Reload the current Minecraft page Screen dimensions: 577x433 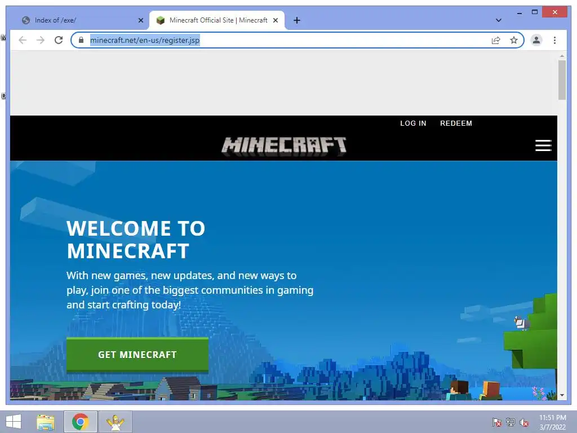pyautogui.click(x=59, y=40)
